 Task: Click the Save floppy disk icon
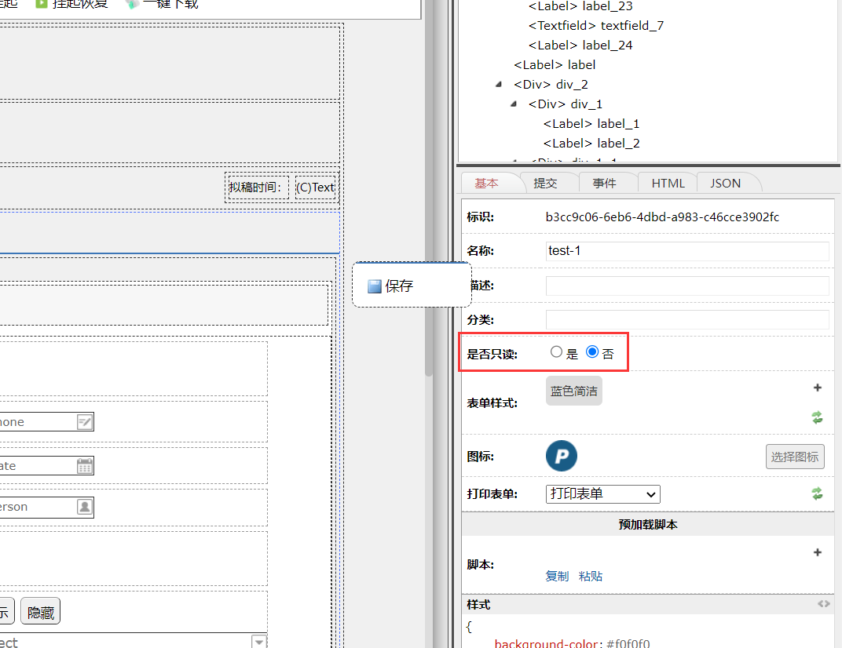375,286
